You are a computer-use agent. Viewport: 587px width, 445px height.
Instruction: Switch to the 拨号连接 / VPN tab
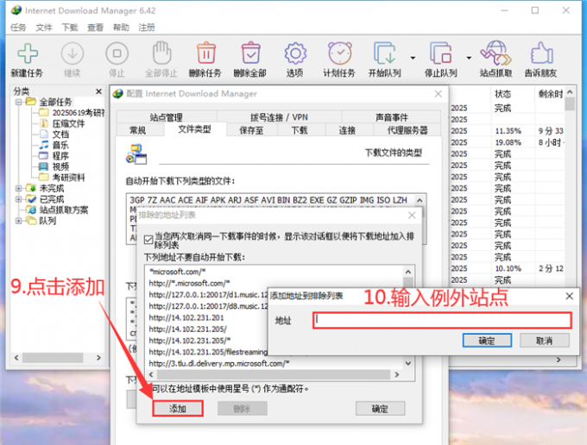tap(280, 117)
